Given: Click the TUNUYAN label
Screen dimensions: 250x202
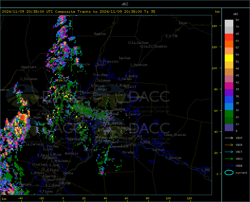Looking at the screenshot, I should [64, 183].
